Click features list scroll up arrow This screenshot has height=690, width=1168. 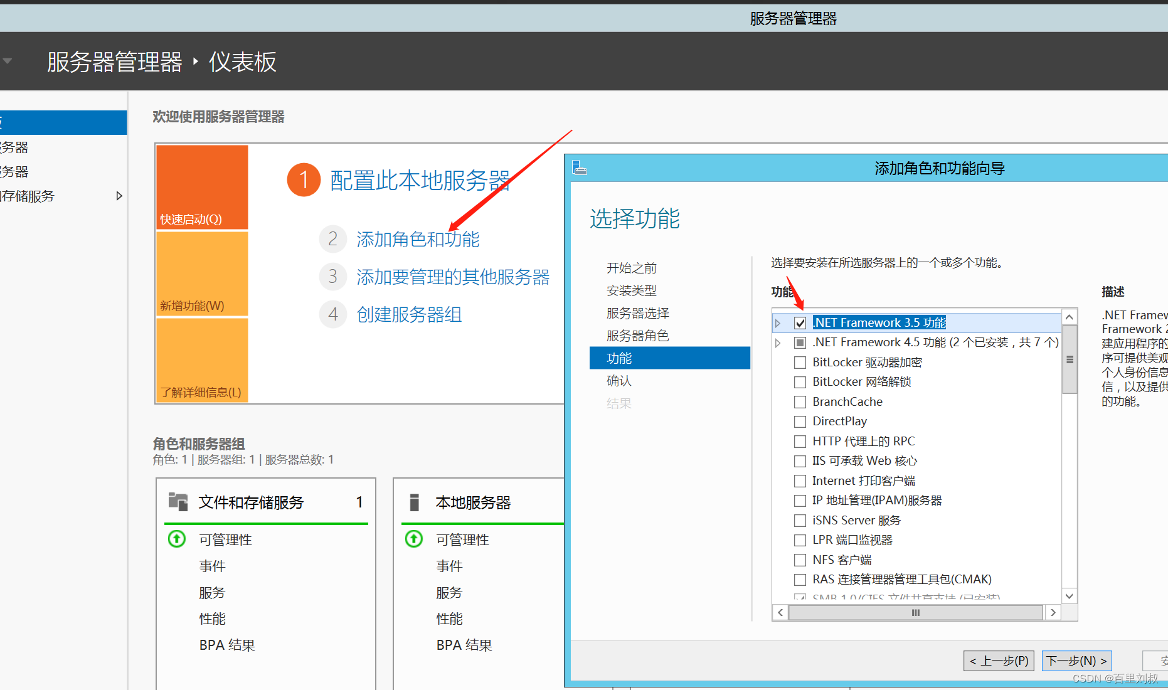point(1070,317)
